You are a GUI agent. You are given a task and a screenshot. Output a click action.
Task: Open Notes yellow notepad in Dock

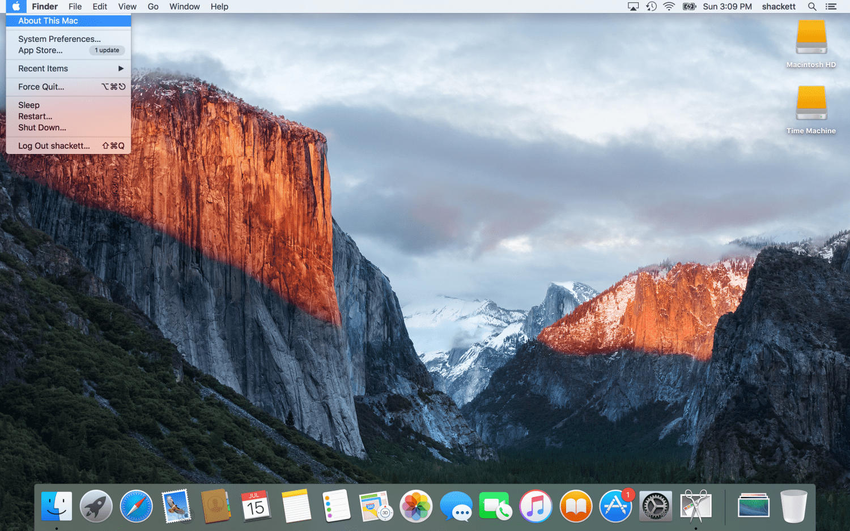tap(296, 506)
